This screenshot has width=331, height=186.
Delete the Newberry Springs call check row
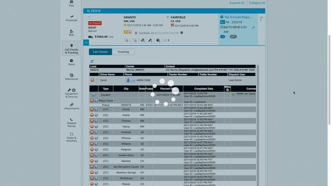pos(92,173)
